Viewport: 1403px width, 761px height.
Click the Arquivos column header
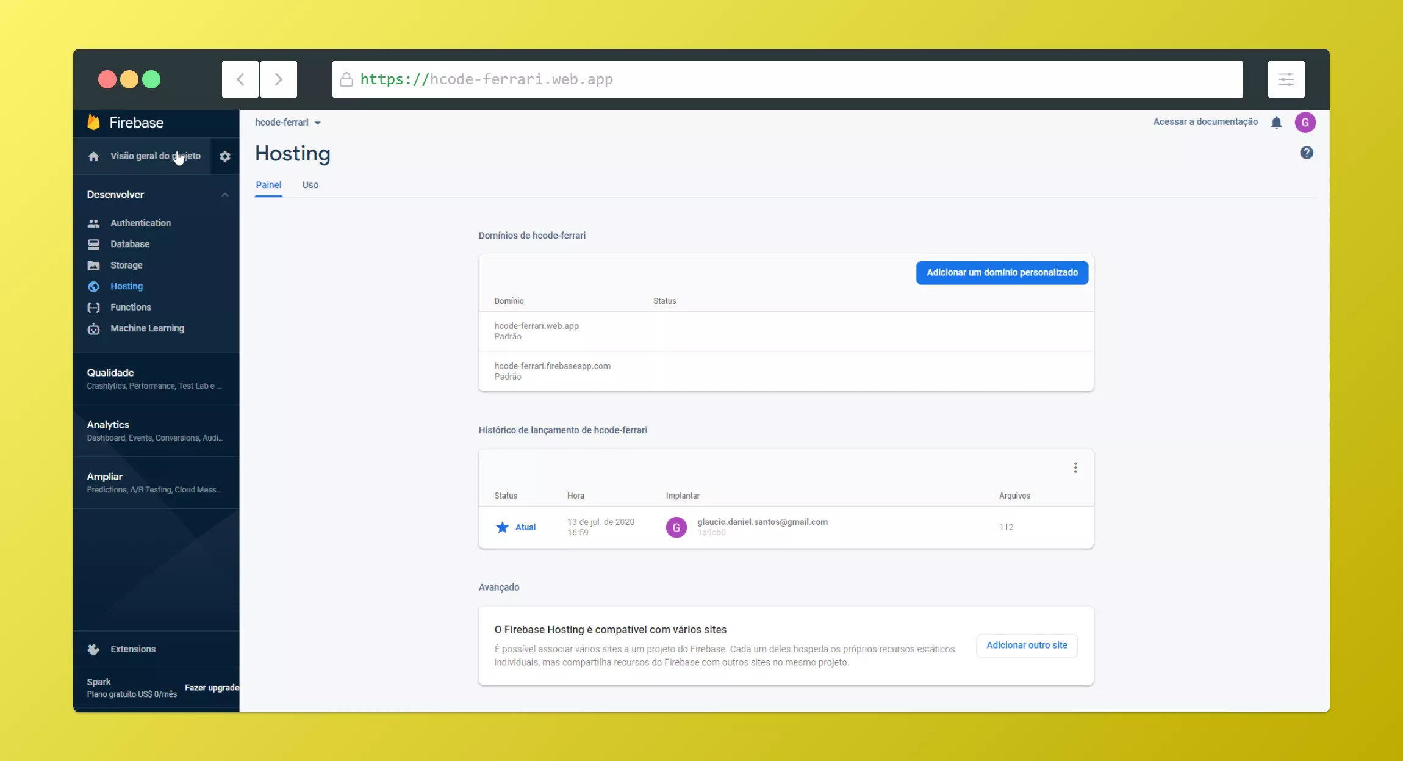point(1014,496)
